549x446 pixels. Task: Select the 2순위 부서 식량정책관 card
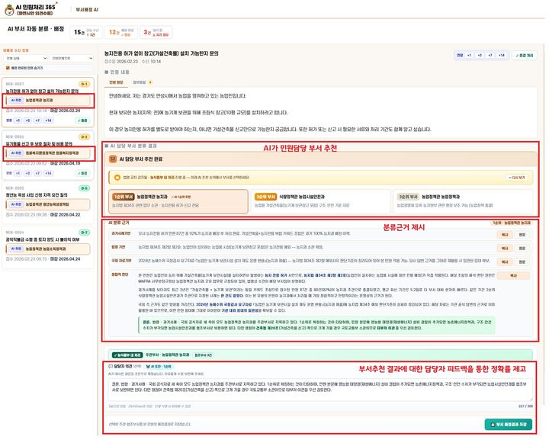(x=321, y=201)
